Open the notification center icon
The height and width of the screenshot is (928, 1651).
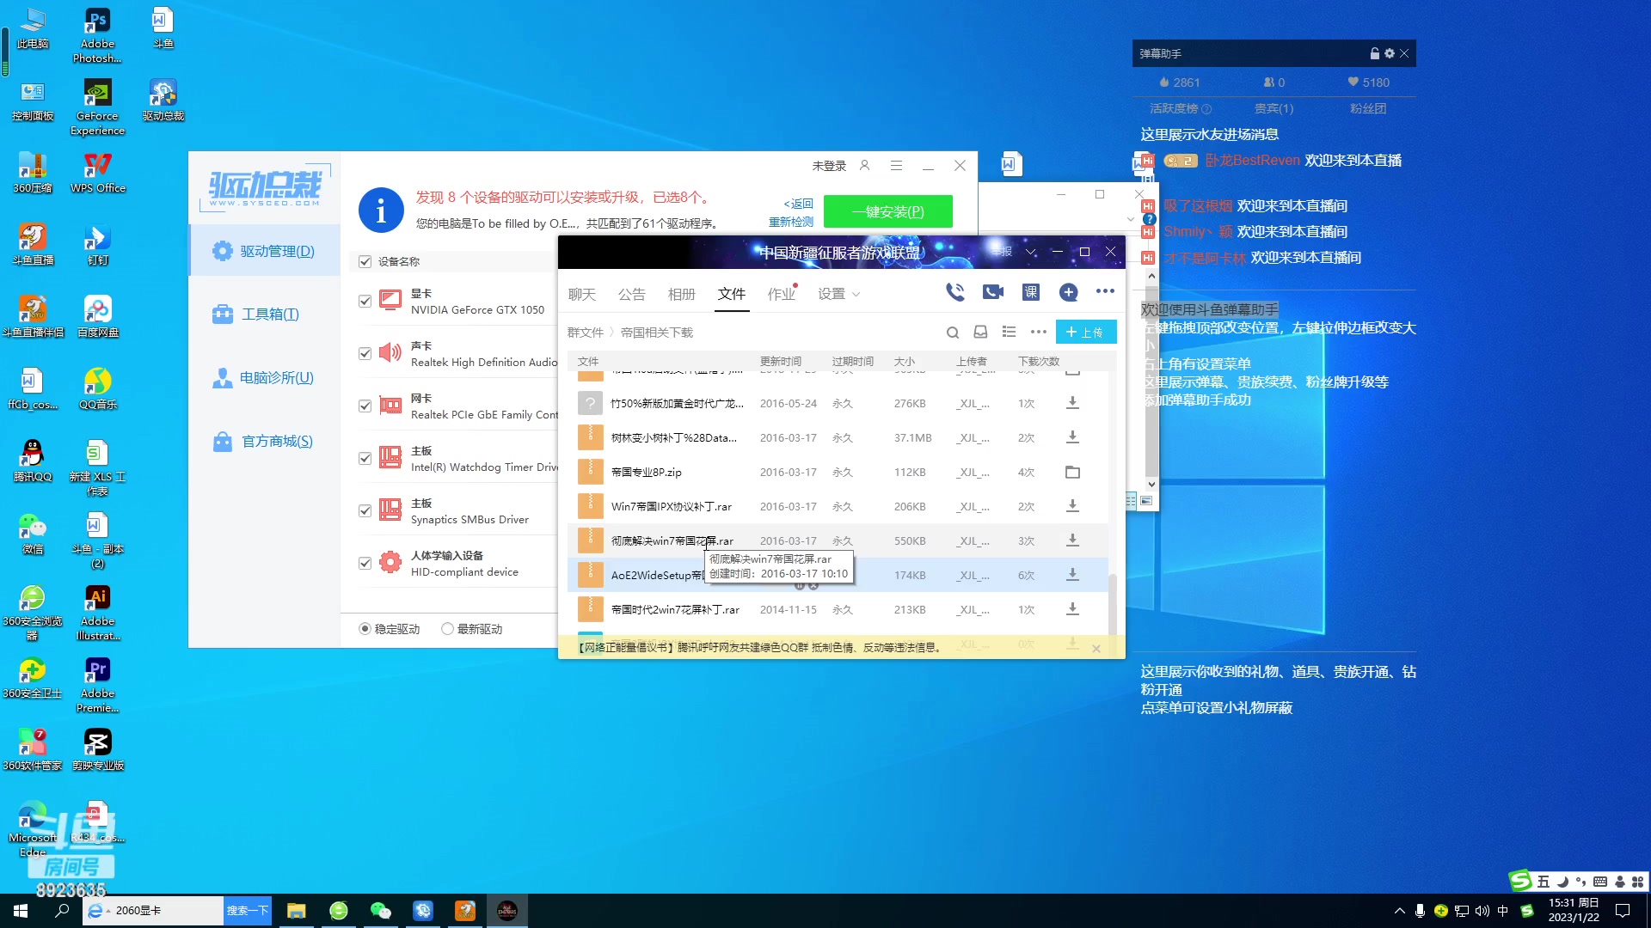tap(1623, 911)
